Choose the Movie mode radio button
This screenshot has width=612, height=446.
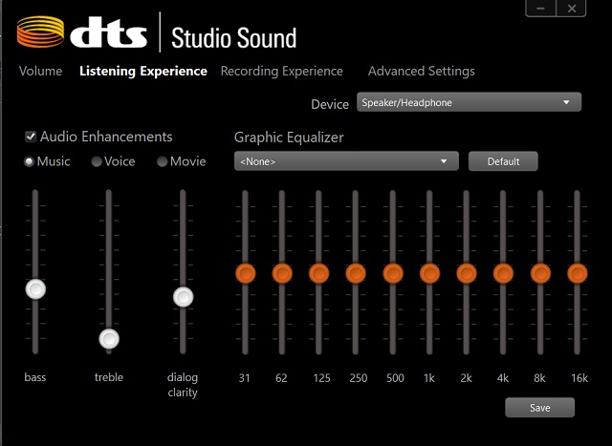pos(163,161)
